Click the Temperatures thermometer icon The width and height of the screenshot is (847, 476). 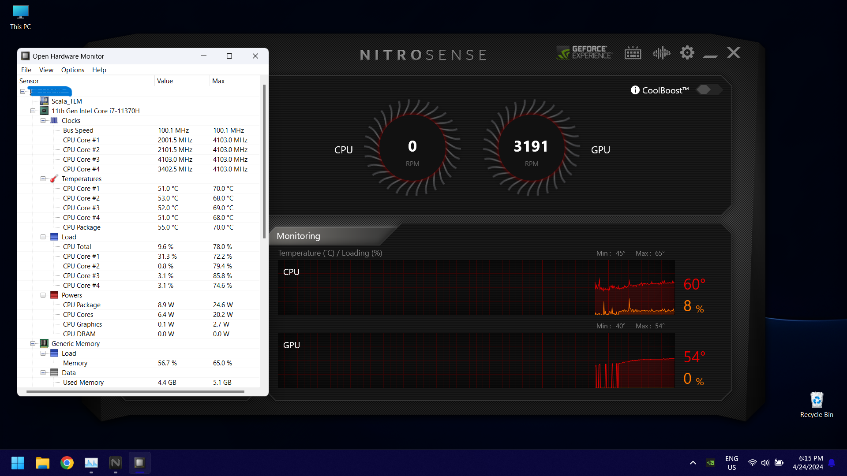tap(54, 179)
